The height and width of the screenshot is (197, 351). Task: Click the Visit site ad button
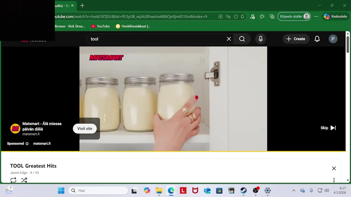click(85, 129)
